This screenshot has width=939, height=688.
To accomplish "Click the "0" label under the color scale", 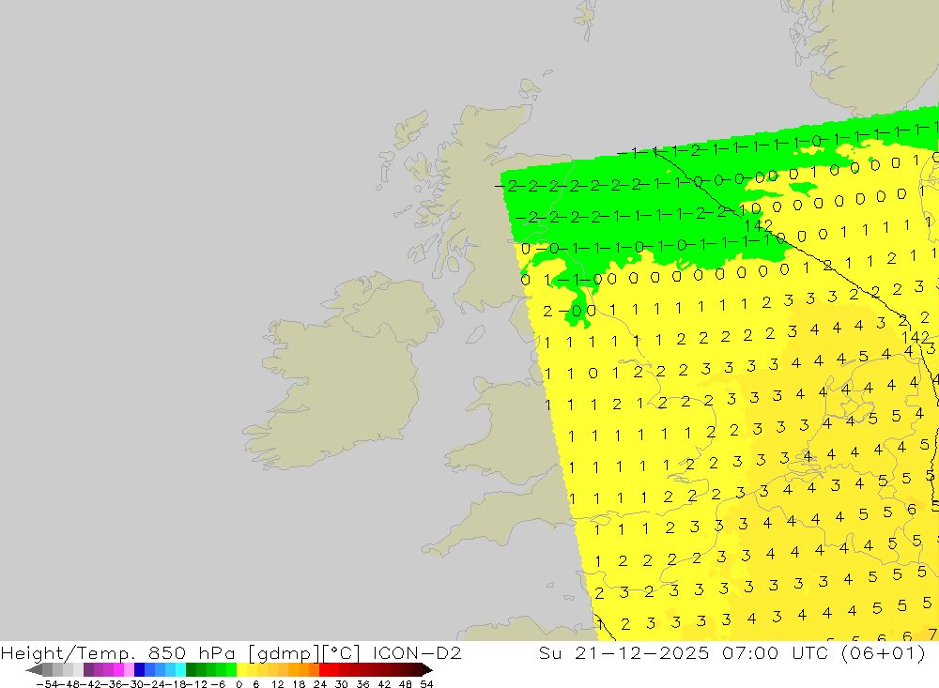I will pos(239,684).
